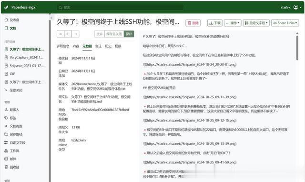Open 标签 tags page
Viewport: 305px width, 182px height.
10,118
